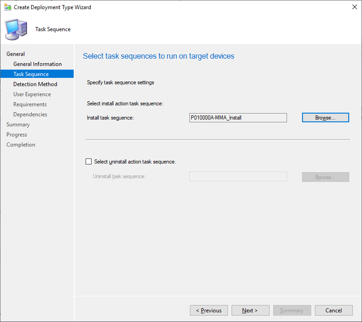Image resolution: width=362 pixels, height=322 pixels.
Task: Advance with the Next button
Action: tap(250, 311)
